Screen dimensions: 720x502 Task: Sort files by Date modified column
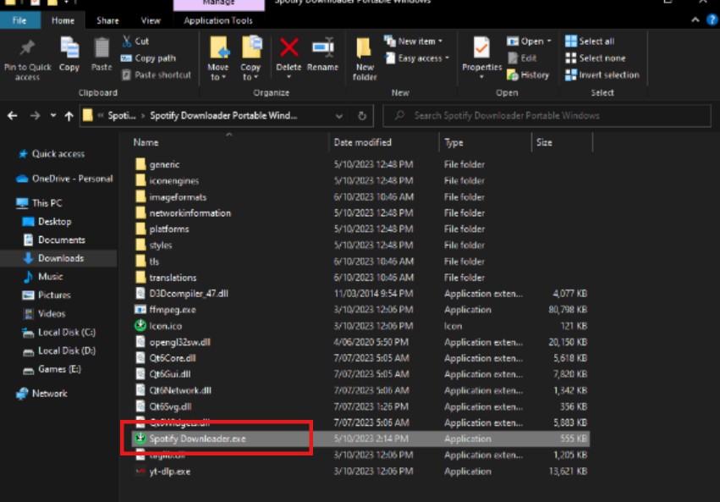363,142
